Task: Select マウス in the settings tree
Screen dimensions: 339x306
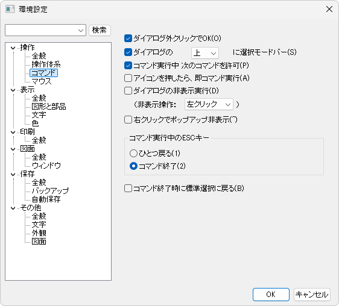Action: point(42,81)
